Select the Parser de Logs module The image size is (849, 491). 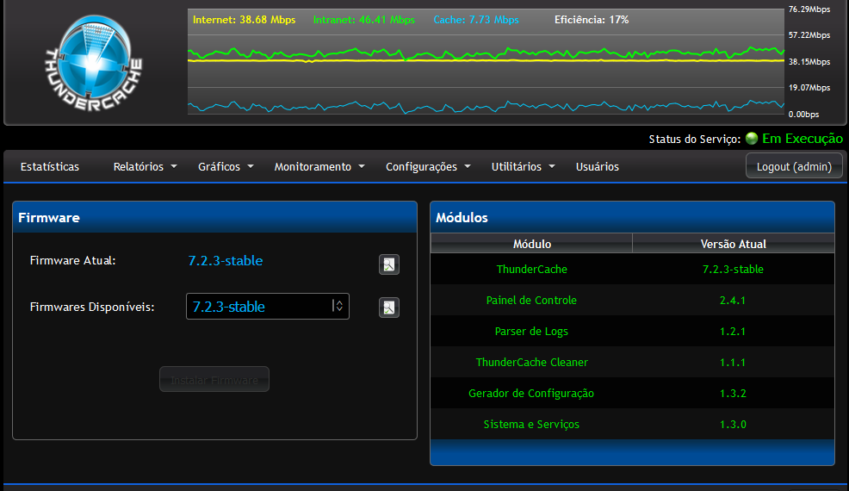pos(531,331)
